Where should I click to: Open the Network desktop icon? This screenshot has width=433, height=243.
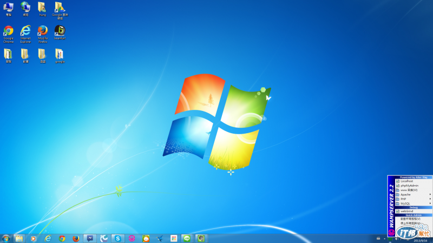coord(25,9)
